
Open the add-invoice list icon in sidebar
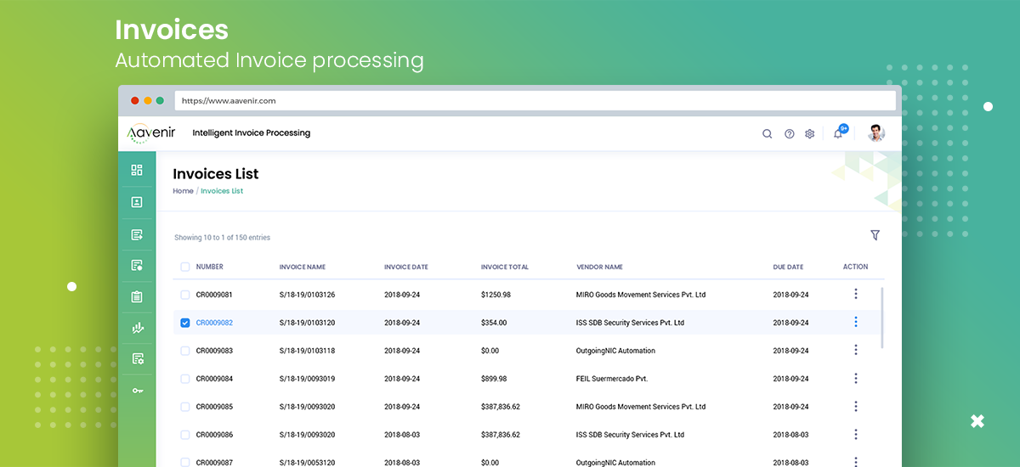click(x=137, y=234)
